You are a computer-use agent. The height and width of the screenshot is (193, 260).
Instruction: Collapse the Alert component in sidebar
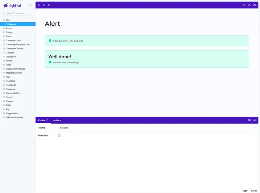click(8, 20)
